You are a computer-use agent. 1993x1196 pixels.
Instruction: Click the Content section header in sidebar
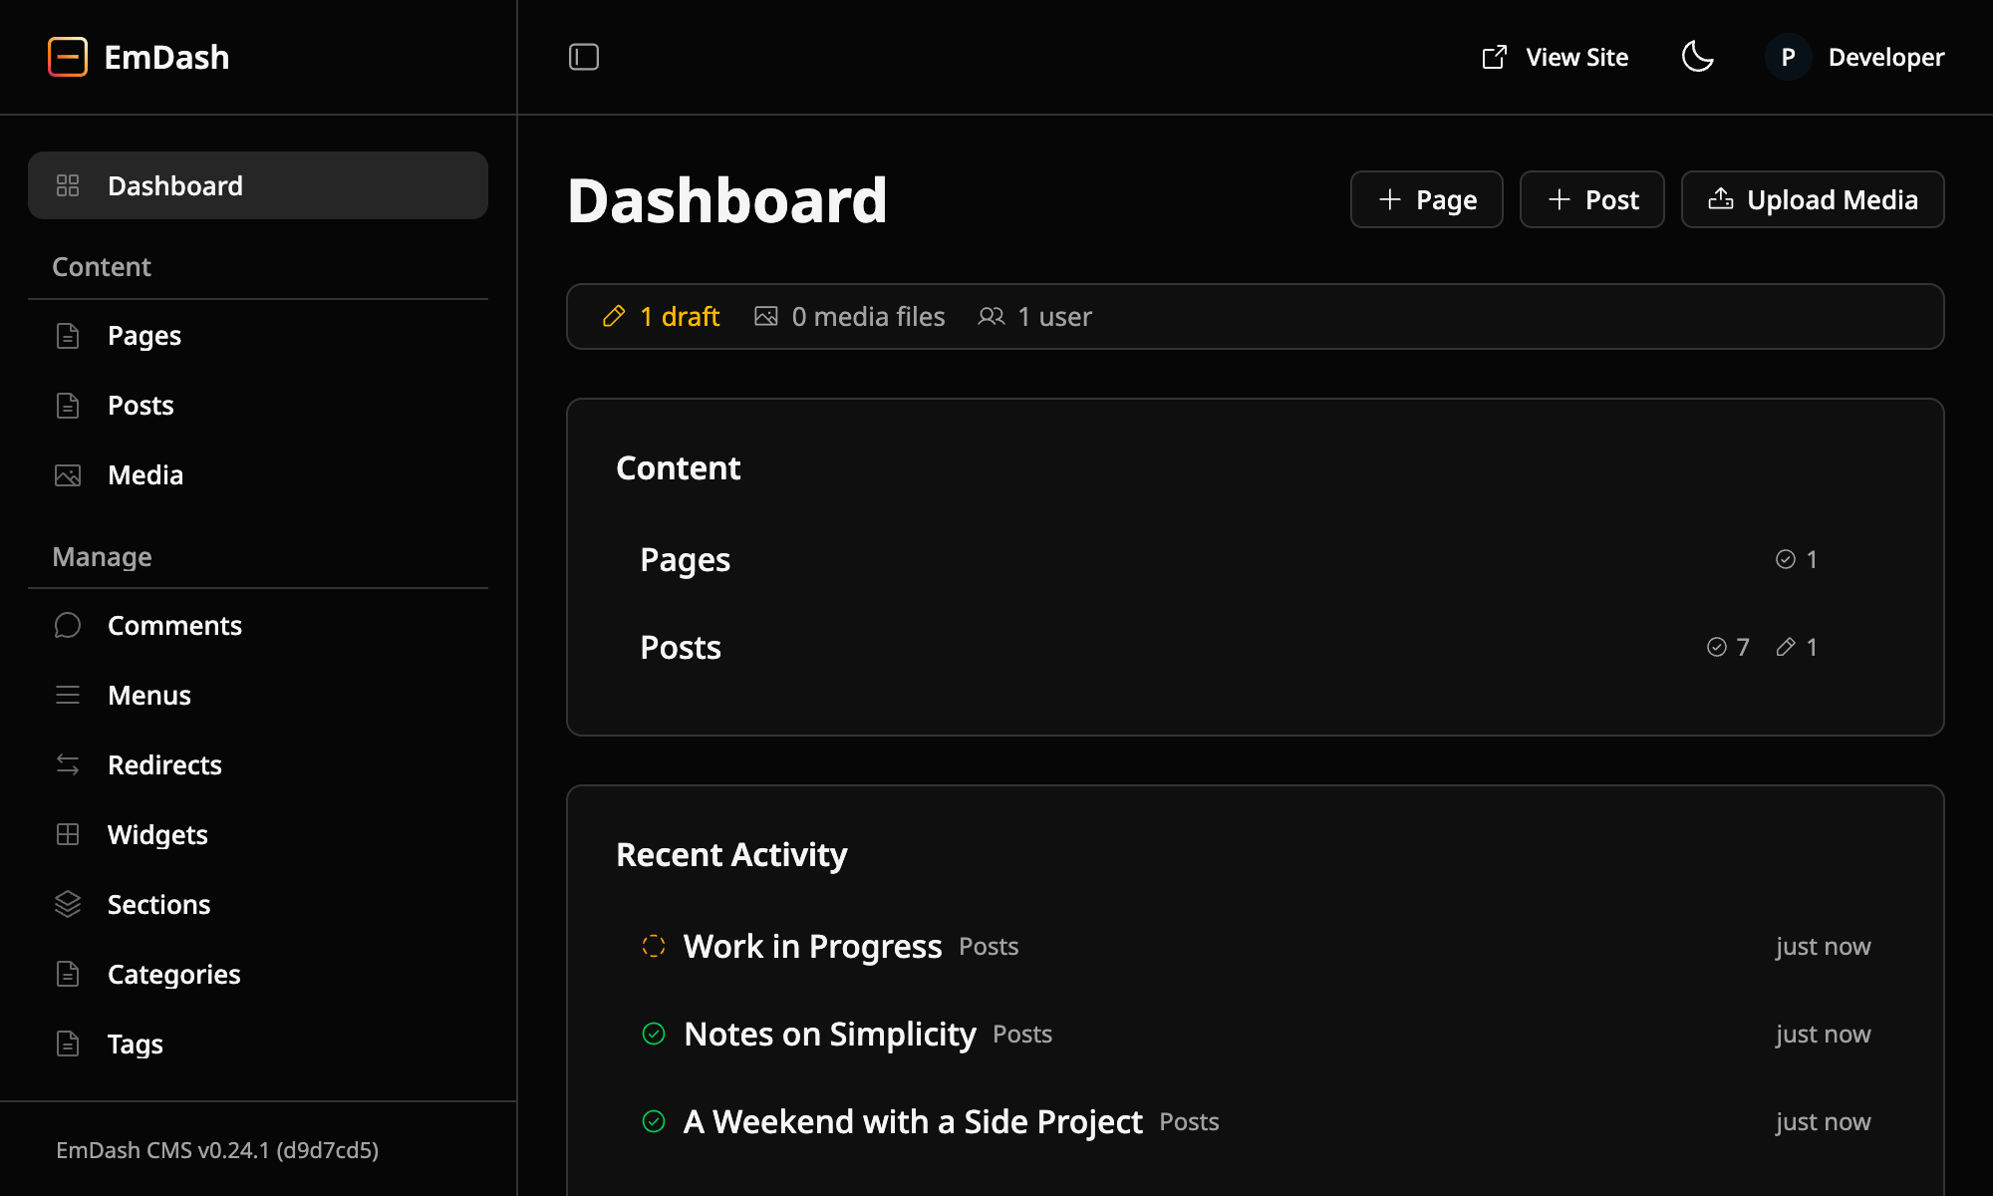pos(102,266)
